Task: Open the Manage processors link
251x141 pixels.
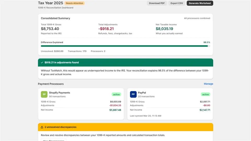Action: 208,84
